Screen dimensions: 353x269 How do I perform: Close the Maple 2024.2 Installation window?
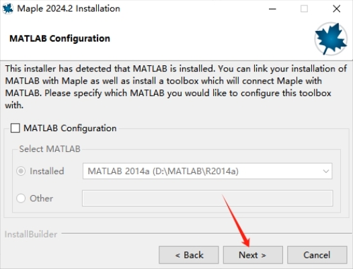337,9
